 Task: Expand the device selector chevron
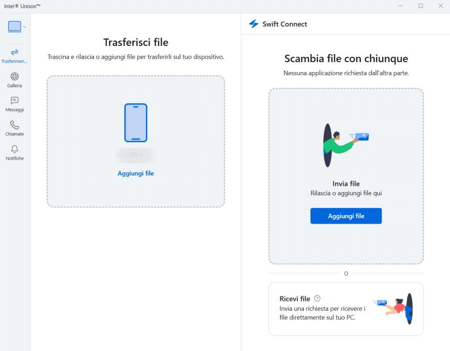(x=25, y=27)
